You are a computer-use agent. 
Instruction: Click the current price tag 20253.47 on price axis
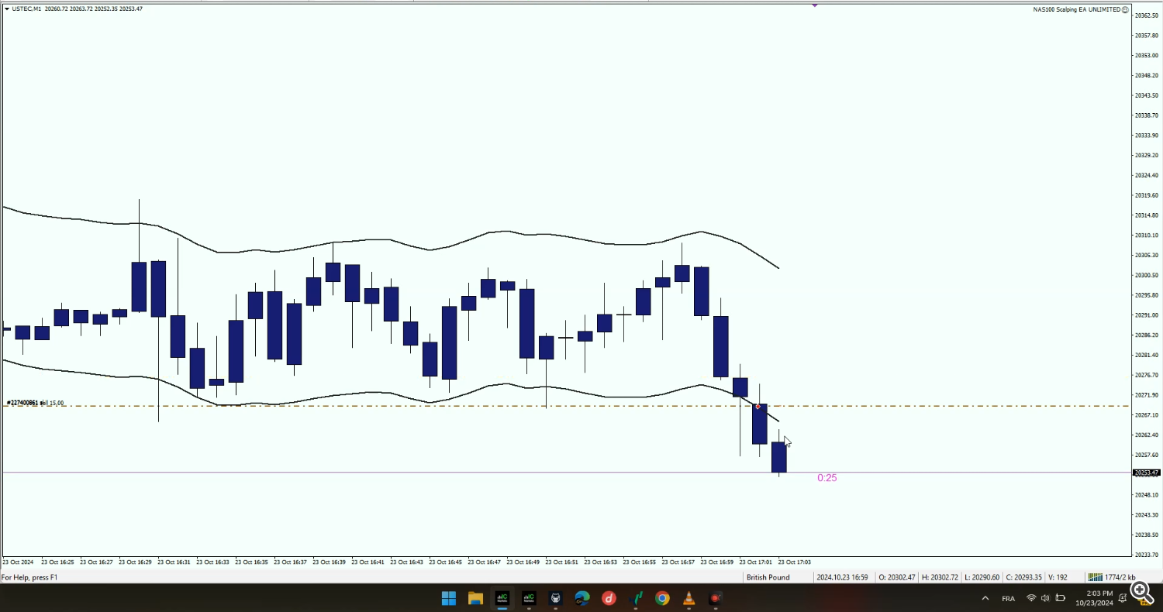pyautogui.click(x=1146, y=473)
